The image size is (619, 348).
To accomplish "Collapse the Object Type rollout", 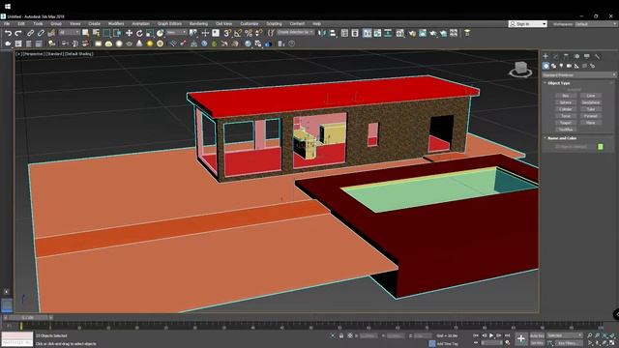I will coord(559,83).
